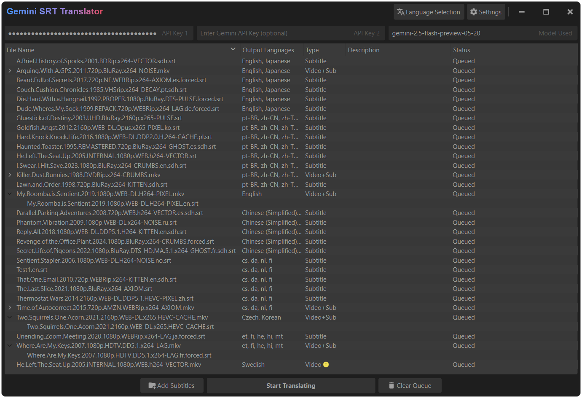Collapse the Where.Are.My.Keys mkv row
This screenshot has width=582, height=398.
(x=10, y=346)
